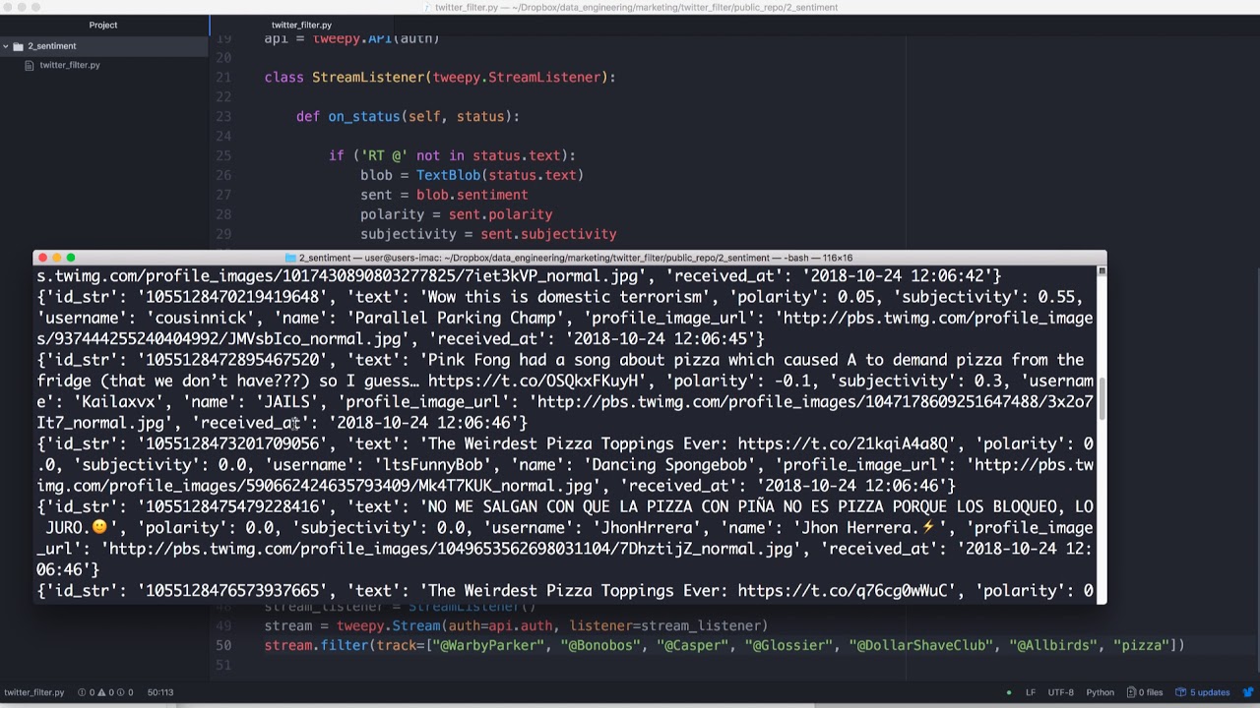1260x708 pixels.
Task: Click '"@WarbyParker"' in stream.filter line
Action: (x=488, y=645)
